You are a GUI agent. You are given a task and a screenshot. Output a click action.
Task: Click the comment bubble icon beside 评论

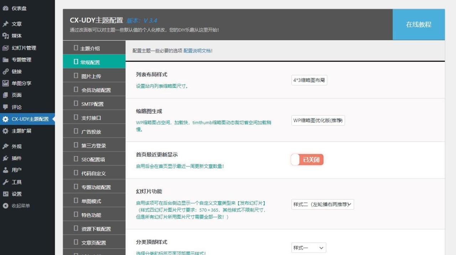(x=5, y=107)
